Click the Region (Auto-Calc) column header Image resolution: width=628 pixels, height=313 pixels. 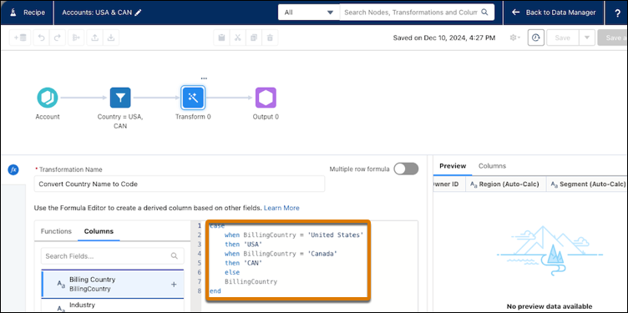click(x=505, y=184)
